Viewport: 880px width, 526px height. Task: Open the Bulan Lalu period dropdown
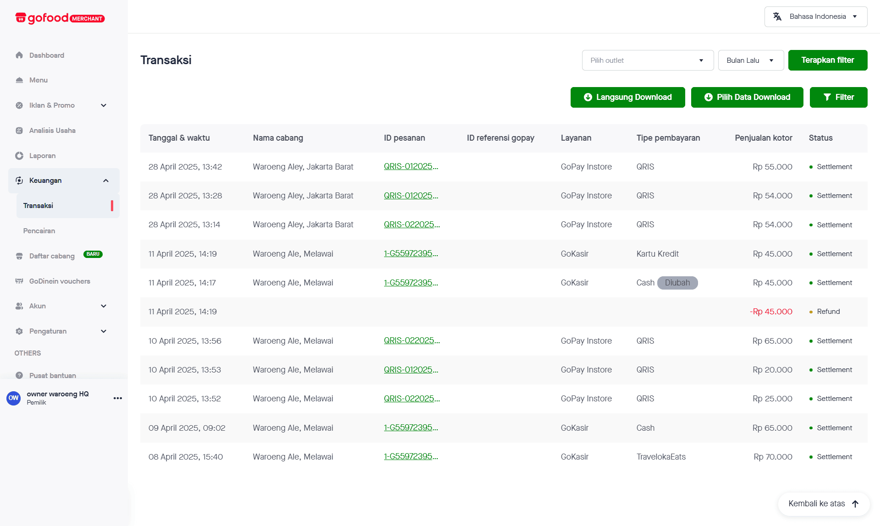tap(751, 60)
